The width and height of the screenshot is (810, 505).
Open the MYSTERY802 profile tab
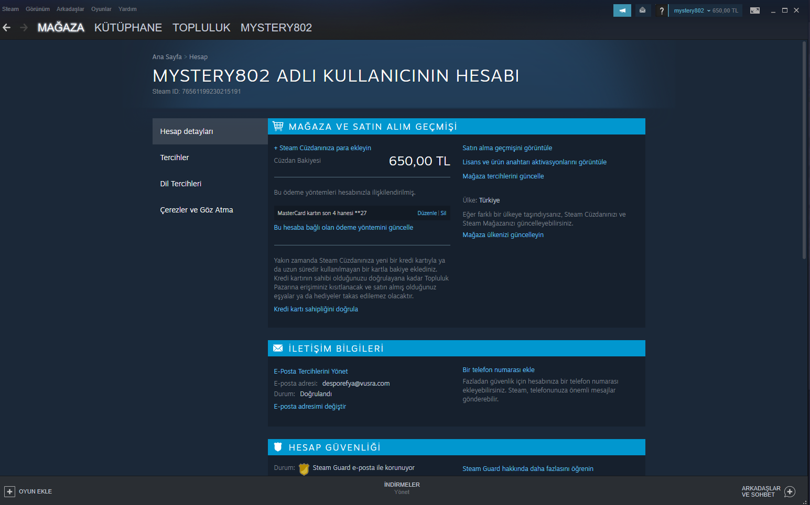[276, 27]
